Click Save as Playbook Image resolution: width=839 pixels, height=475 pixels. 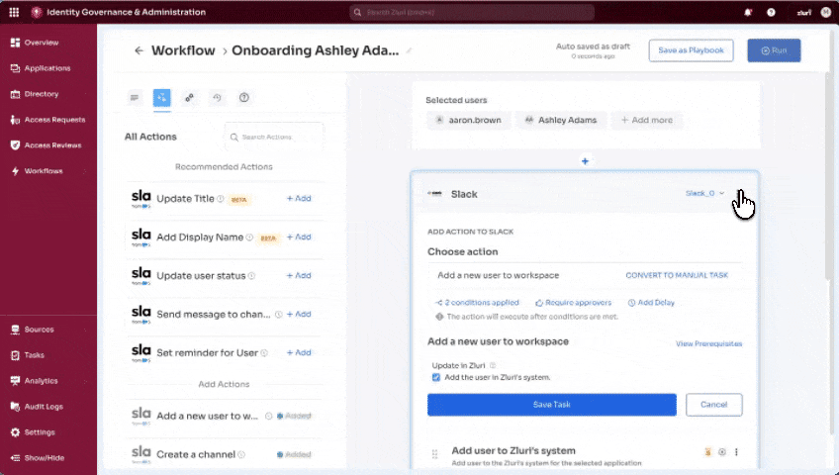pos(691,50)
